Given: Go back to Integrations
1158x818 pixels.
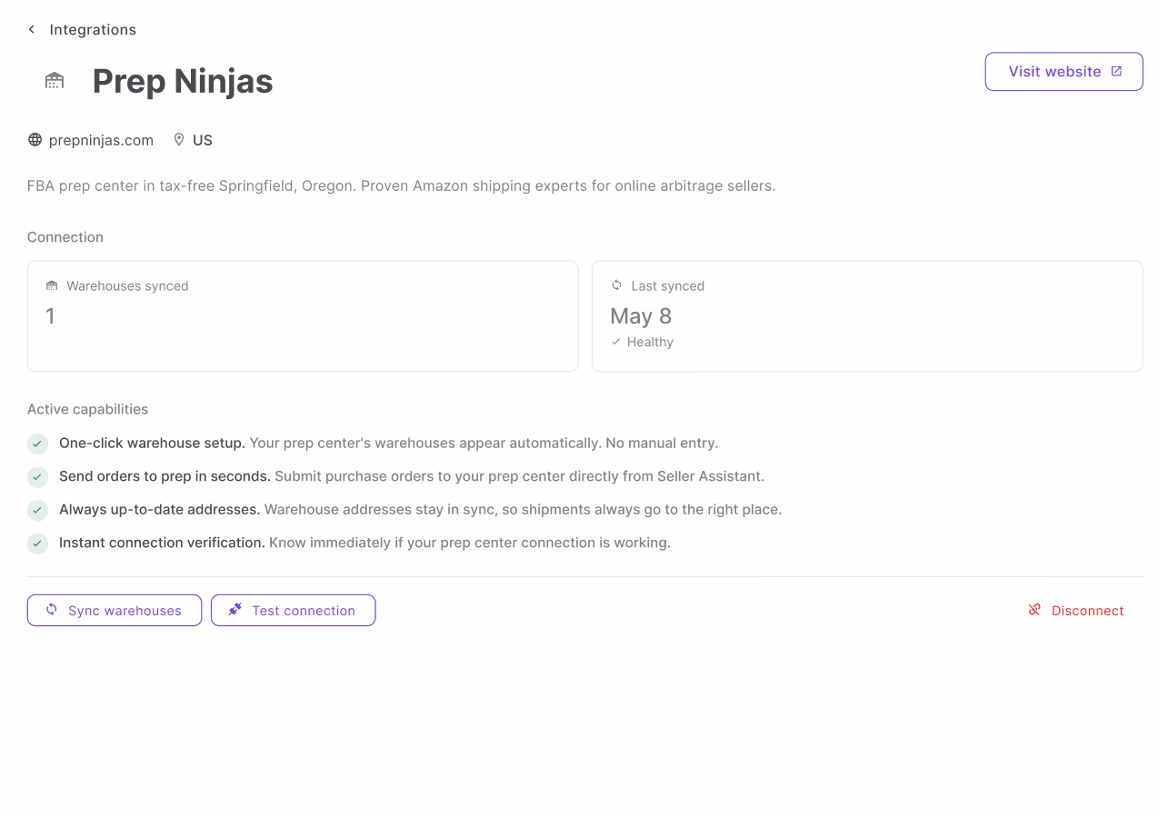Looking at the screenshot, I should 93,29.
